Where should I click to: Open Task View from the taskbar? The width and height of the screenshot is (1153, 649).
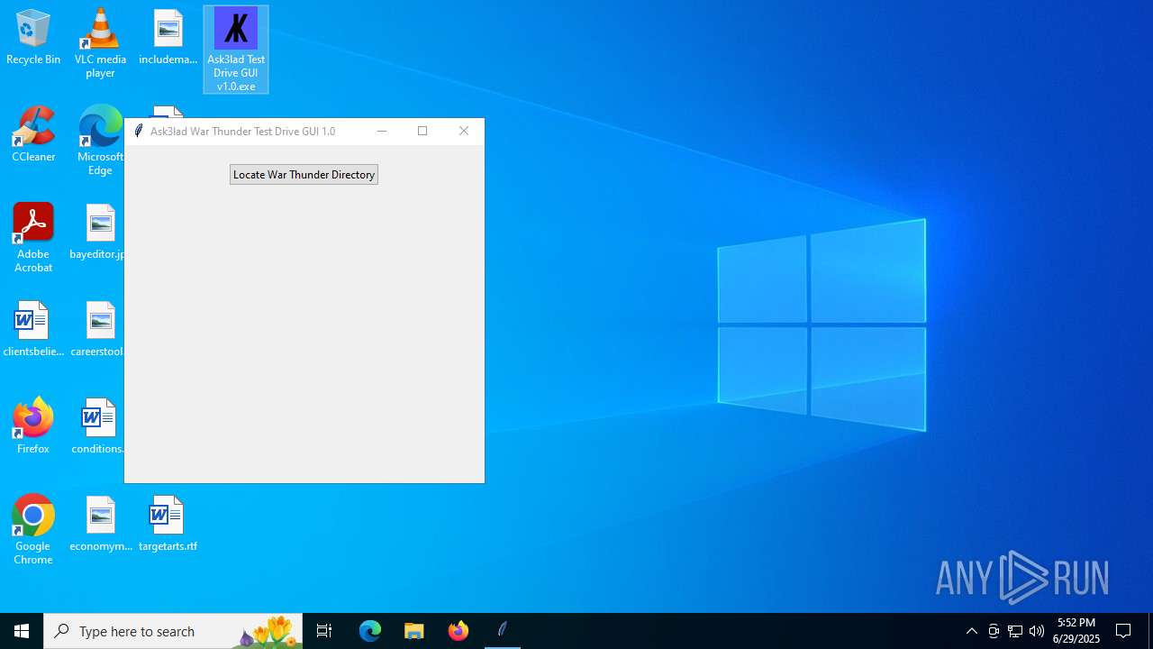tap(324, 631)
